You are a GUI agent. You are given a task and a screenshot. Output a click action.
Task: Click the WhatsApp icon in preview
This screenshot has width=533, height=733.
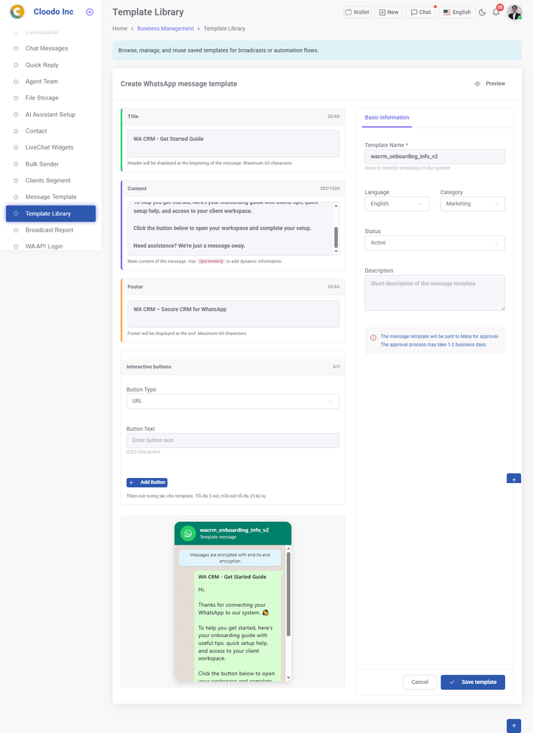188,533
